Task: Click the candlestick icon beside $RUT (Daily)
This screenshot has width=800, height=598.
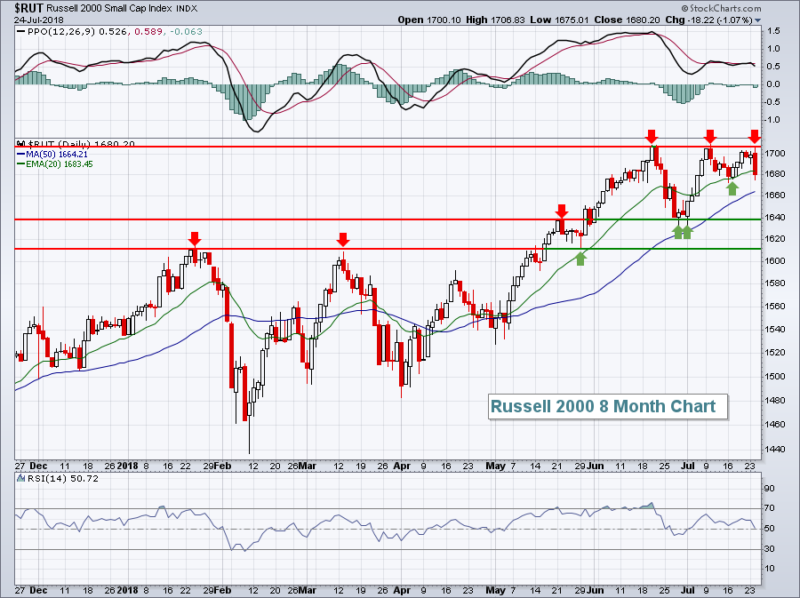Action: 21,144
